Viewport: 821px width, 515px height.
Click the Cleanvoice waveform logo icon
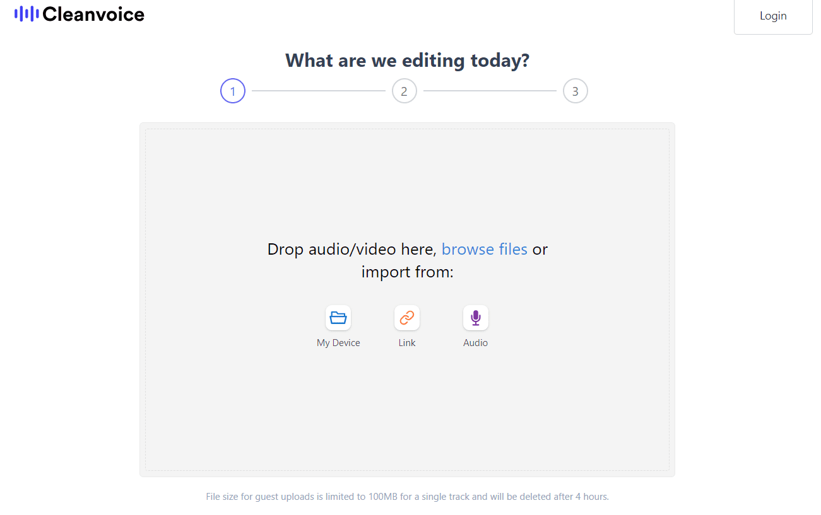coord(27,14)
